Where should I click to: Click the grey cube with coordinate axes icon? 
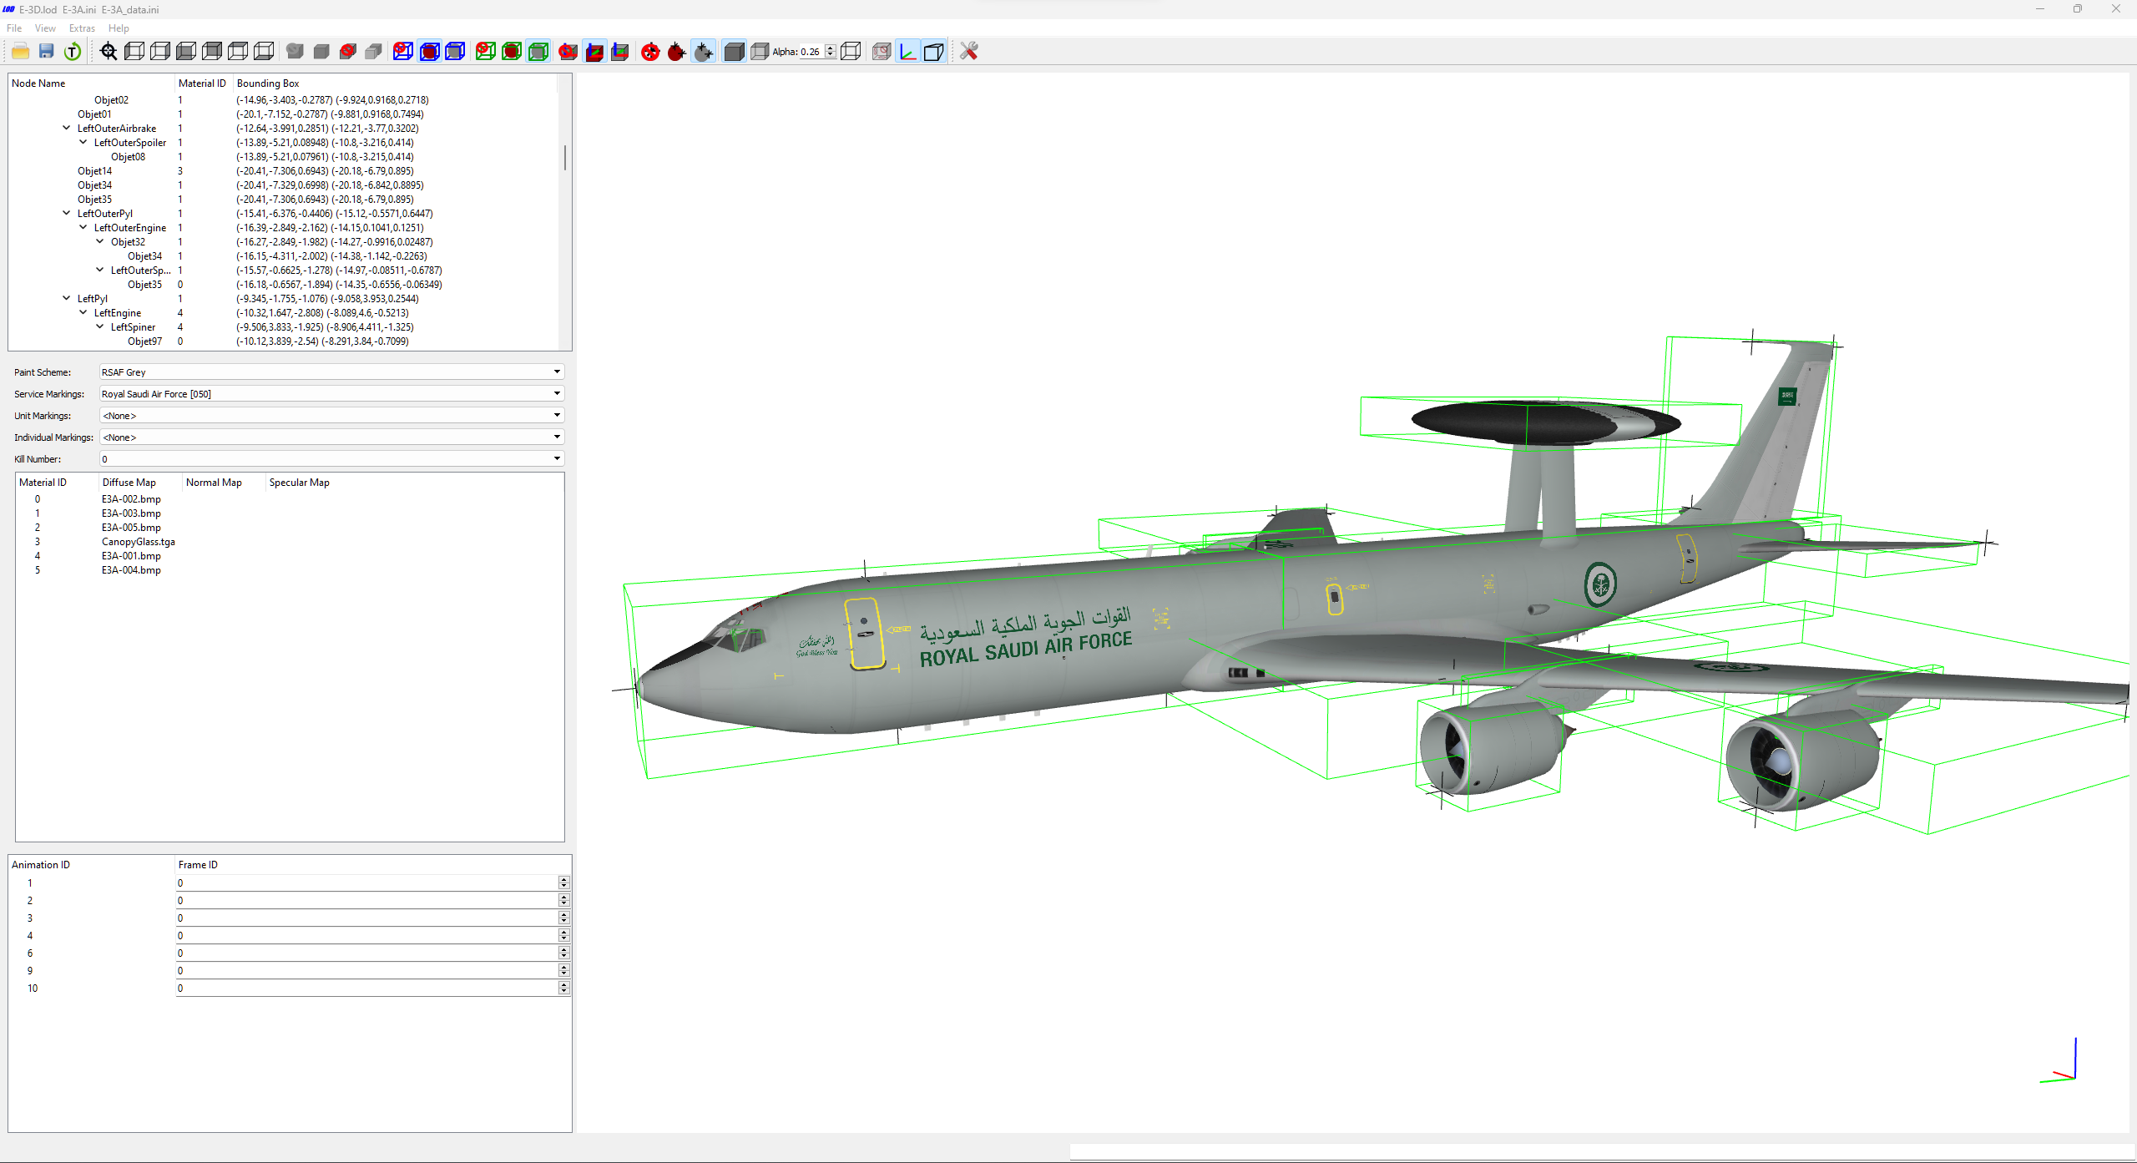click(620, 52)
